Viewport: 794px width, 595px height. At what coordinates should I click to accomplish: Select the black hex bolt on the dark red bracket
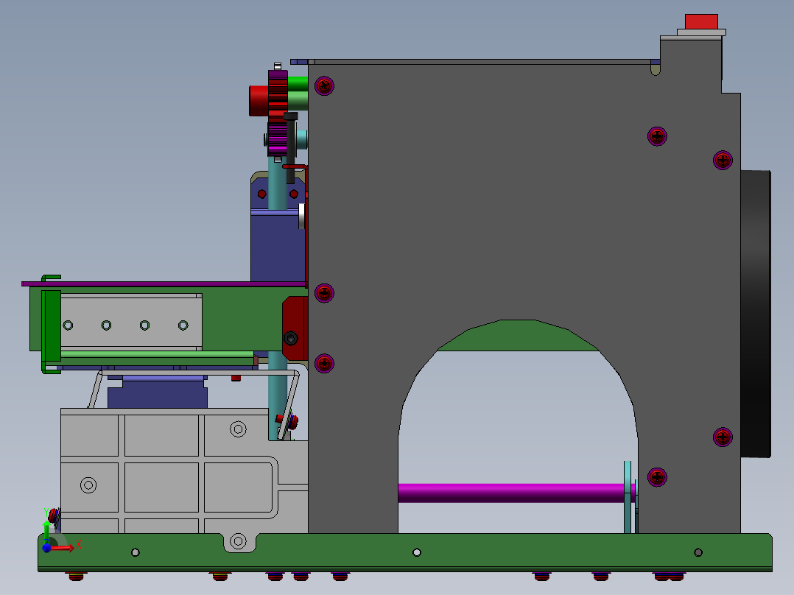click(291, 338)
